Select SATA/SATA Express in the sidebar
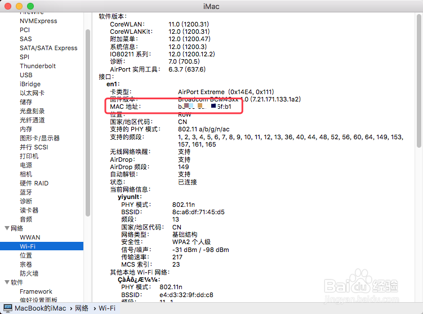Screen dimensions: 423x314 pos(48,48)
